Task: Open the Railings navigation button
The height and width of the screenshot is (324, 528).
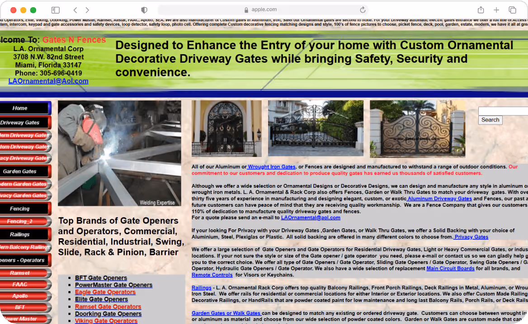Action: (x=25, y=235)
